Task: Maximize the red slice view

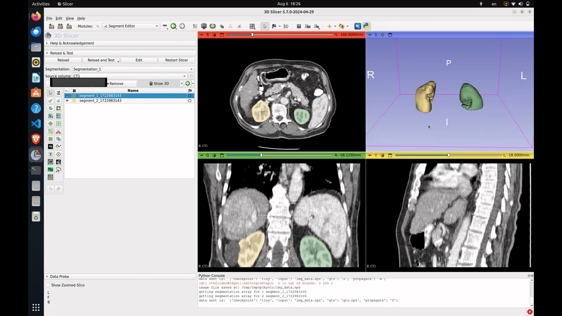Action: click(222, 35)
